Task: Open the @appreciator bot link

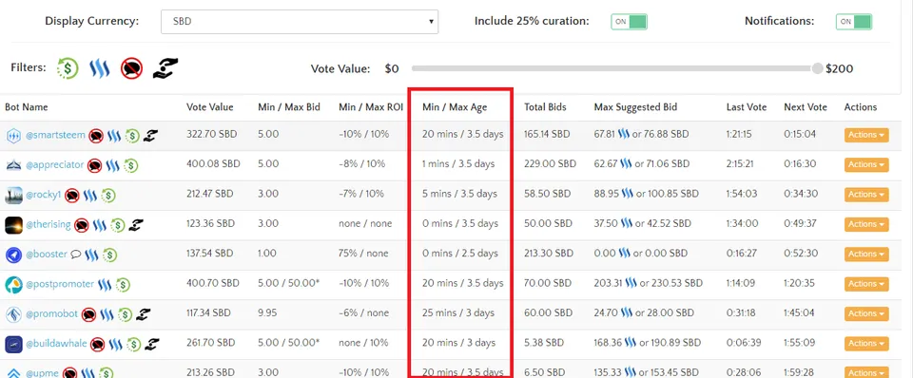Action: click(x=55, y=164)
